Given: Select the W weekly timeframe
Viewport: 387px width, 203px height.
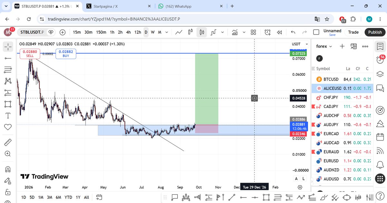Looking at the screenshot, I should pos(153,32).
